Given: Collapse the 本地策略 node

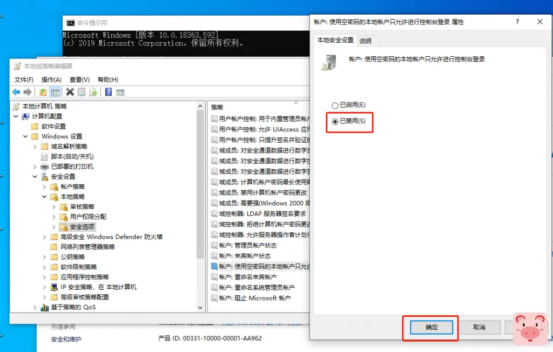Looking at the screenshot, I should 44,197.
